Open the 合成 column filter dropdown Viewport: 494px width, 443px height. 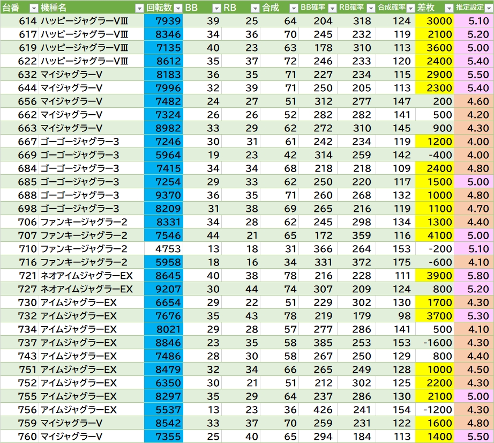coord(293,8)
